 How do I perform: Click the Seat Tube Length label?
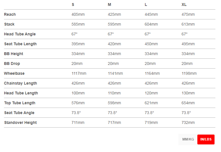pos(20,44)
